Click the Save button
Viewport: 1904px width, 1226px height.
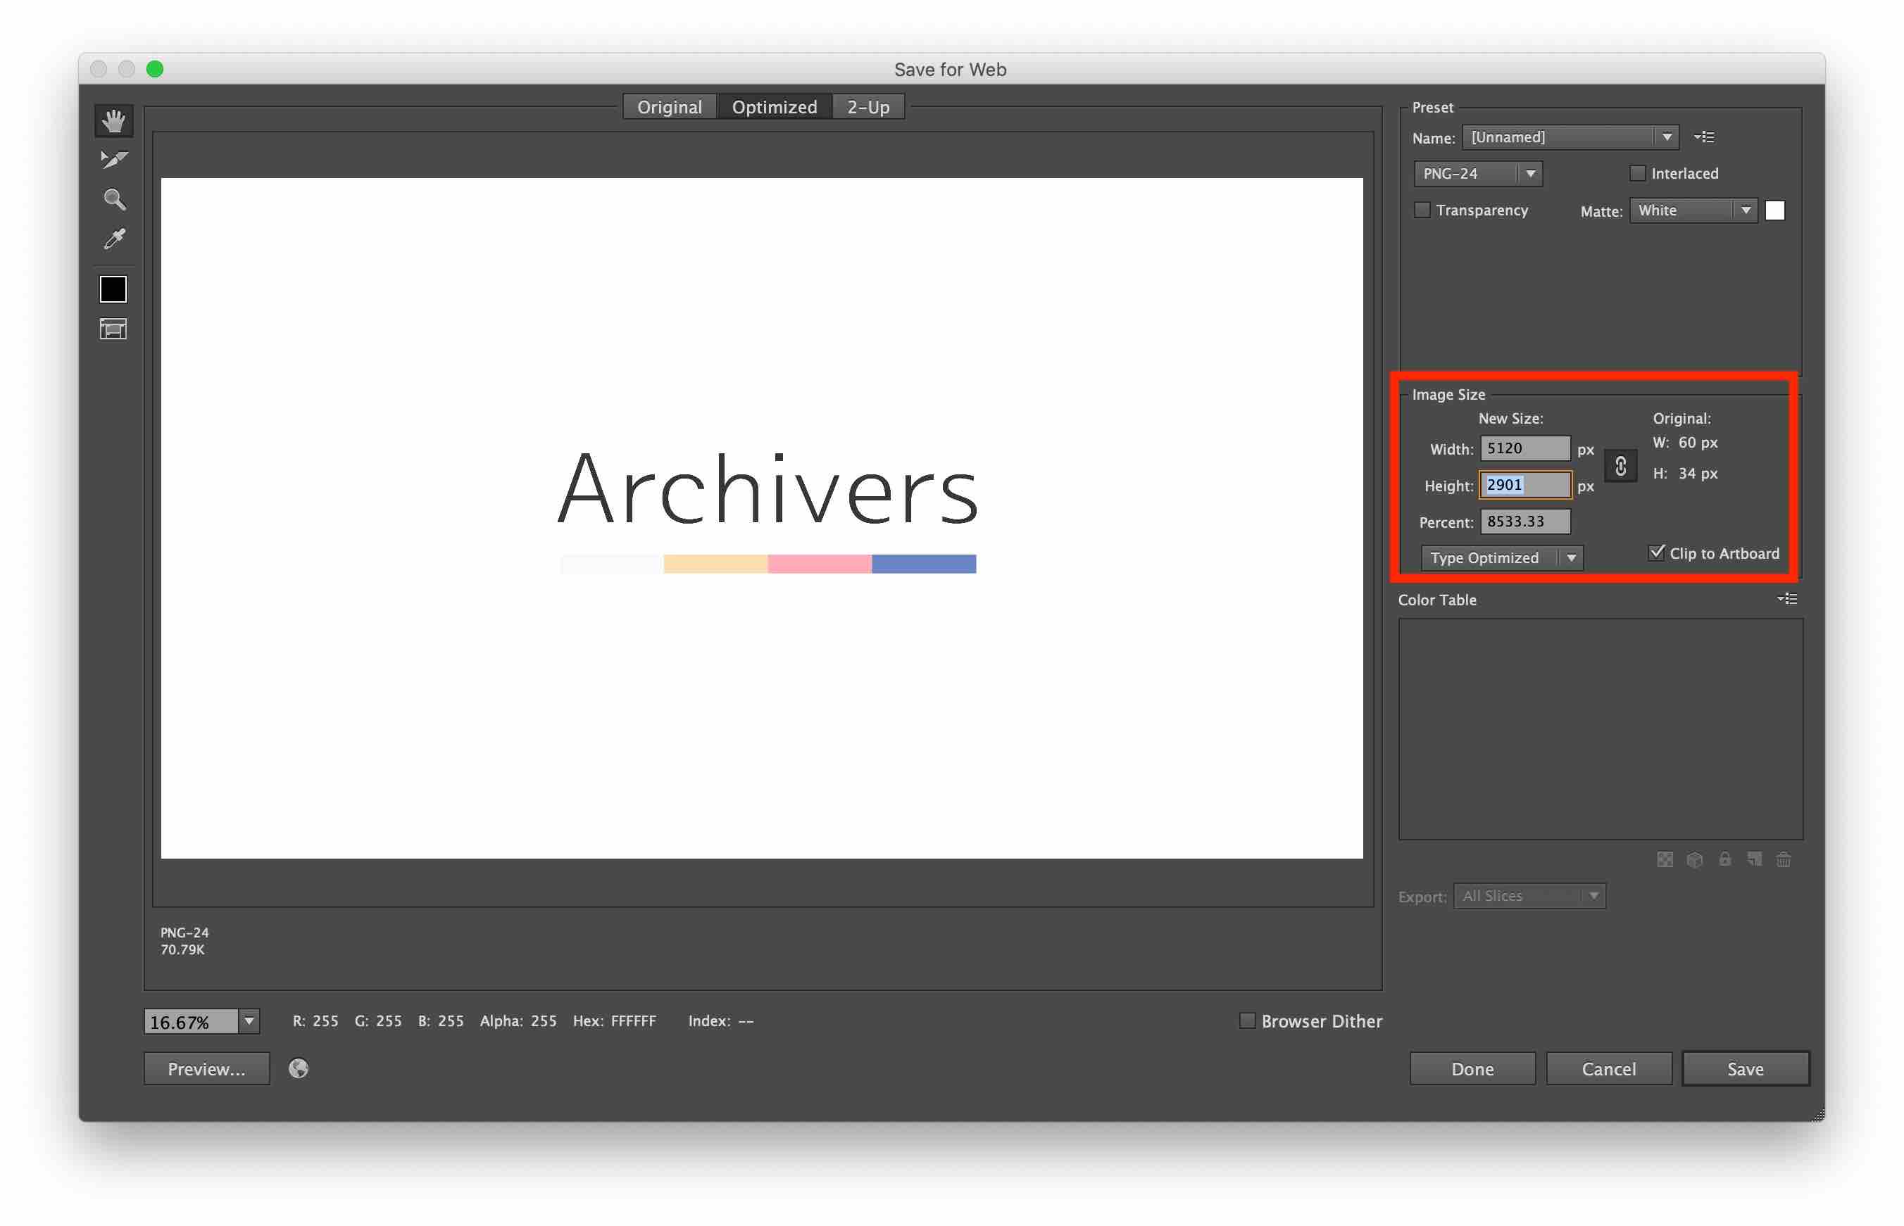pyautogui.click(x=1745, y=1068)
